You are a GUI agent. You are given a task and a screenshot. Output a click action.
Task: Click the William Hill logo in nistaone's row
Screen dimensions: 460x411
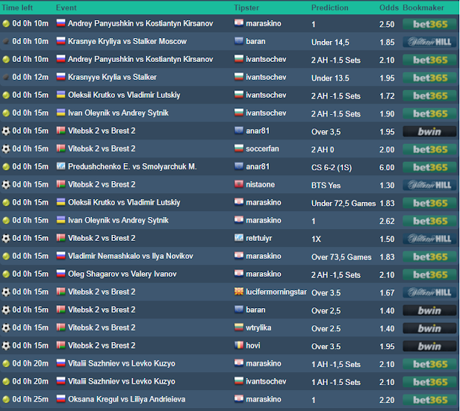430,185
